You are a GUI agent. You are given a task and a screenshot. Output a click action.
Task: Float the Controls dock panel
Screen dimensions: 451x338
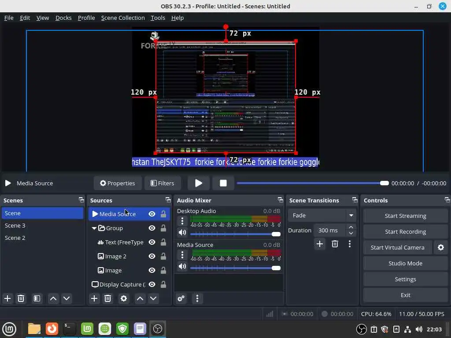pyautogui.click(x=447, y=200)
